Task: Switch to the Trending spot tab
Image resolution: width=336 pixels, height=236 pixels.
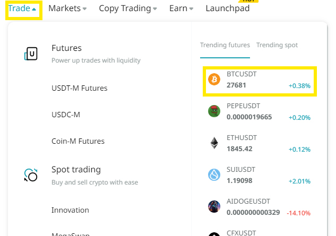Action: click(277, 45)
